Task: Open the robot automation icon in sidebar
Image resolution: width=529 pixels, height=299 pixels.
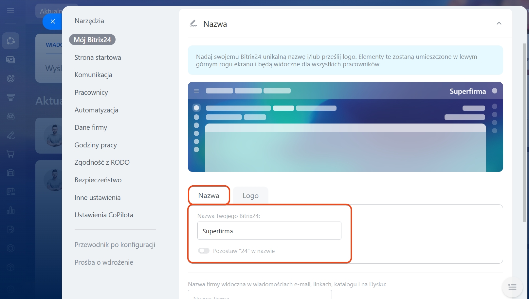Action: point(11,116)
